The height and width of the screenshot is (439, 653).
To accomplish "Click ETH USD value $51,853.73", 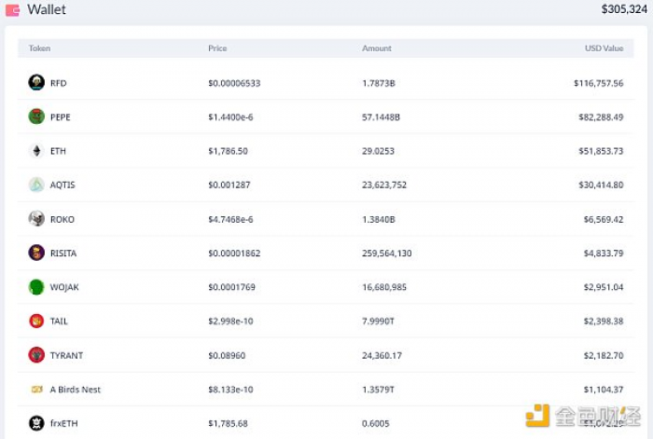I will tap(601, 151).
